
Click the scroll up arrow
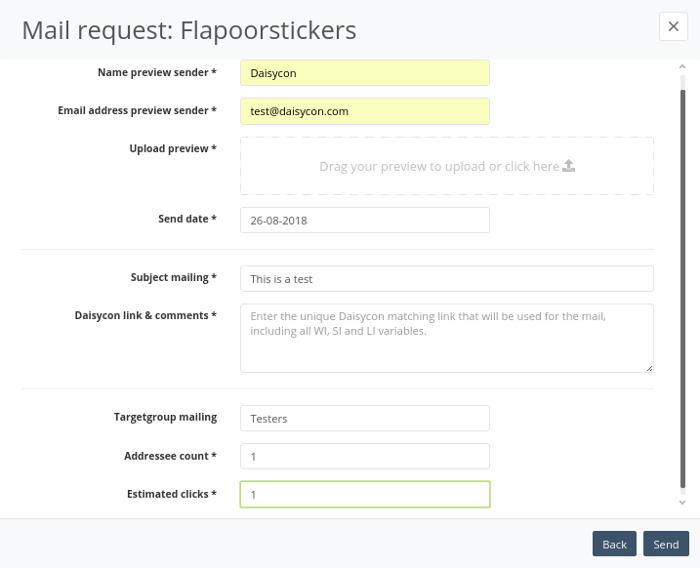click(682, 66)
